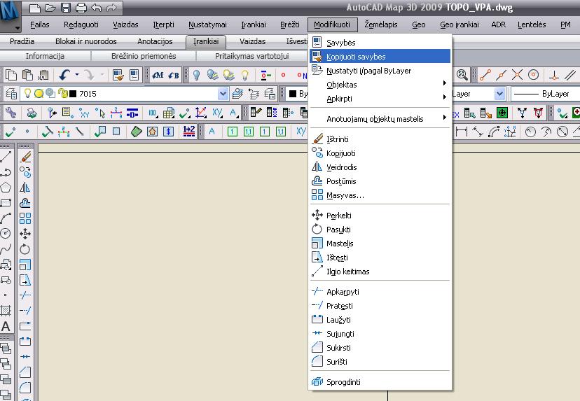The image size is (580, 401).
Task: Open the Žemėlapis menu
Action: click(380, 24)
